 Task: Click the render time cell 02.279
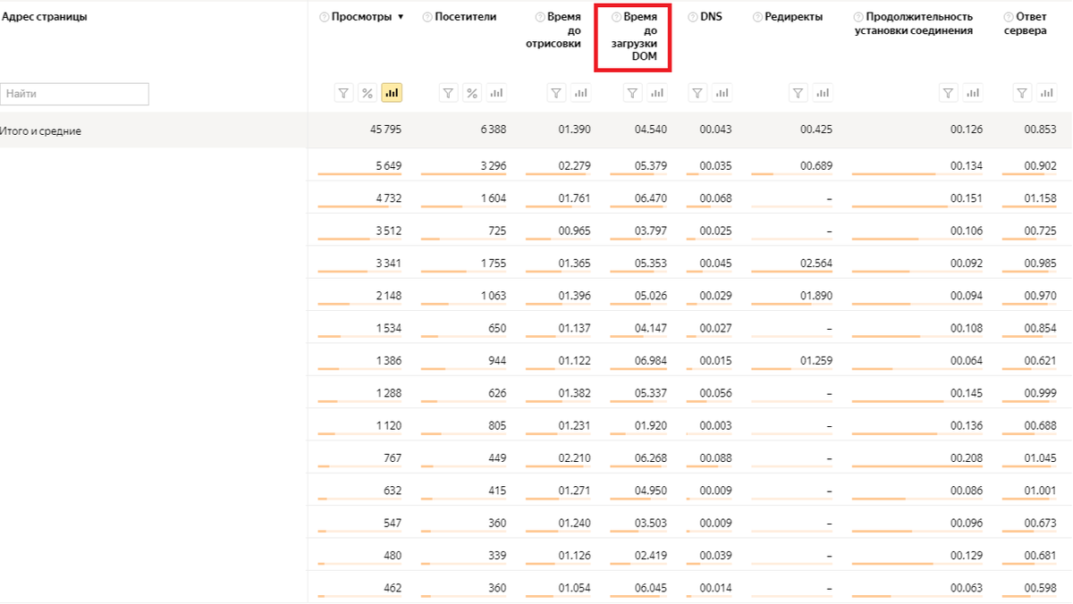(574, 165)
